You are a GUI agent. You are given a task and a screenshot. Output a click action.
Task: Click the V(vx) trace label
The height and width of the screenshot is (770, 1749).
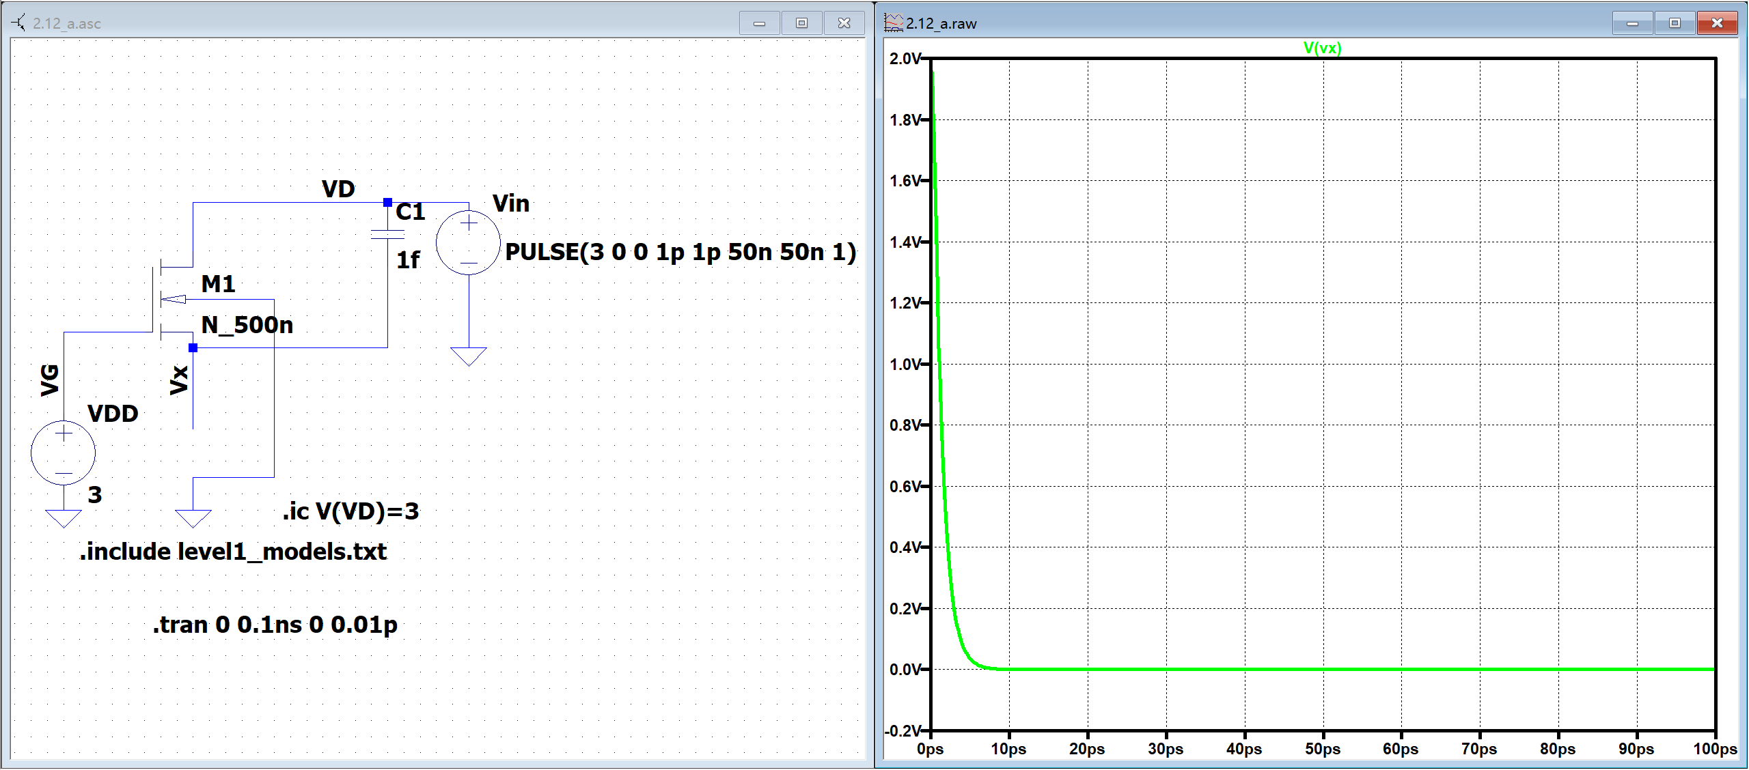pyautogui.click(x=1322, y=48)
